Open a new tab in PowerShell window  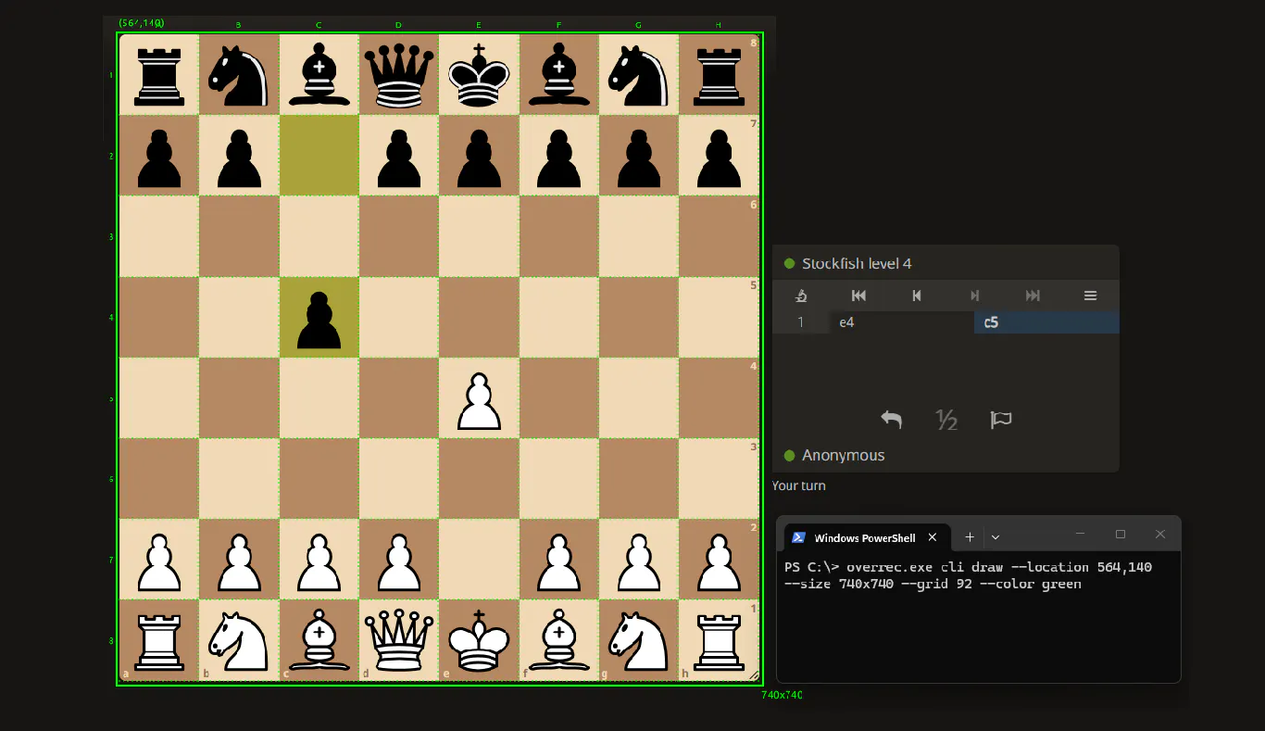click(970, 537)
